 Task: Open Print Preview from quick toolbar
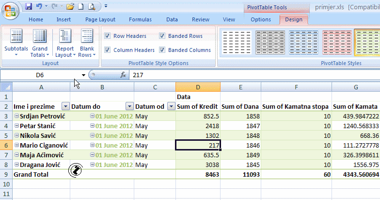(92, 7)
